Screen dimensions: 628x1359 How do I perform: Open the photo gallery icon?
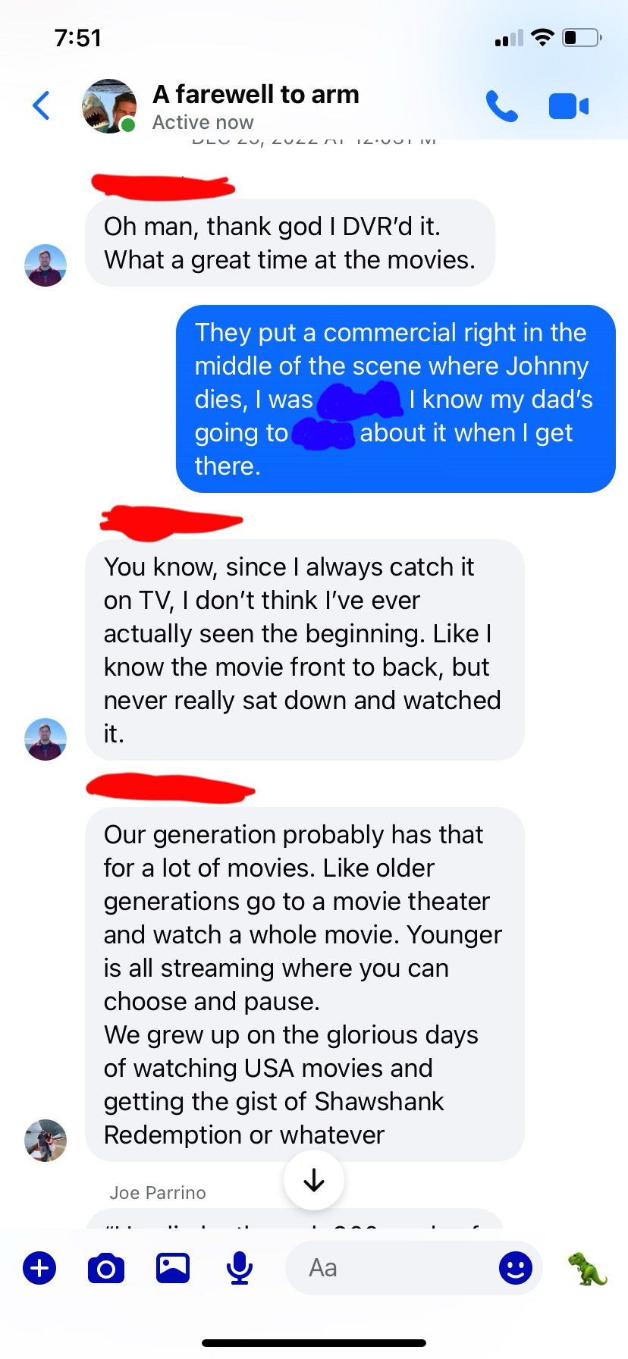click(173, 1268)
